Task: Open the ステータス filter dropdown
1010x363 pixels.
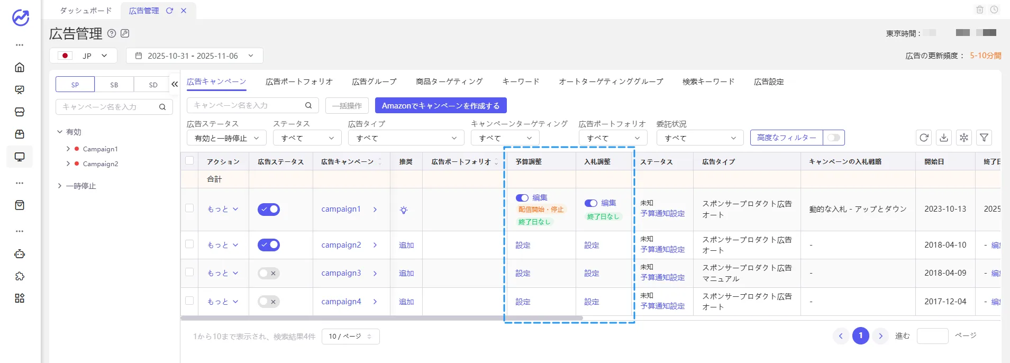Action: pyautogui.click(x=307, y=138)
